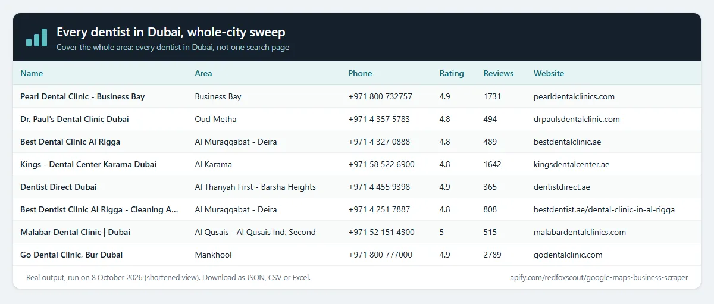This screenshot has width=714, height=304.
Task: Click phone number +971 800 777000
Action: click(x=380, y=255)
